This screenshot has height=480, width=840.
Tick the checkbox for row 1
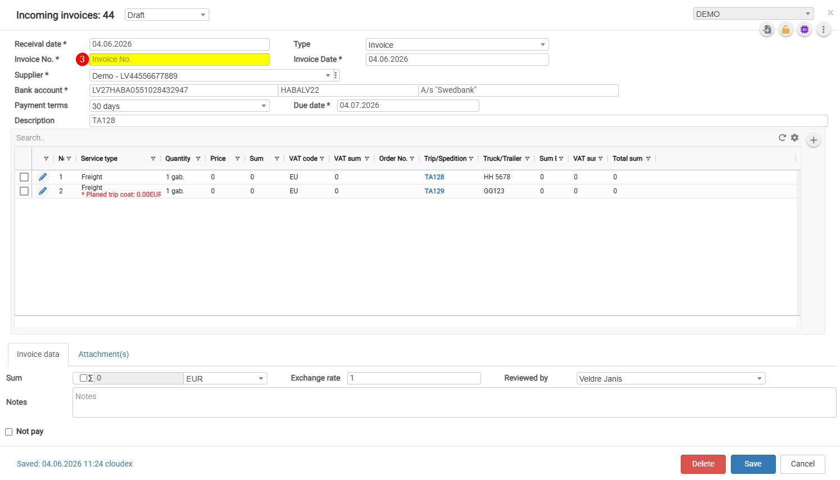point(24,177)
